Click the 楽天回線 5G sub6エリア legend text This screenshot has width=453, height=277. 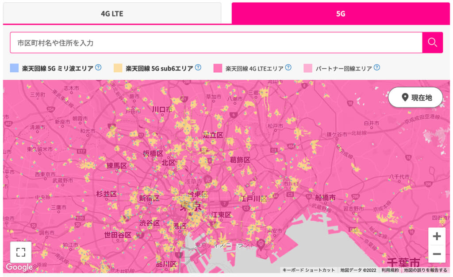tap(159, 68)
